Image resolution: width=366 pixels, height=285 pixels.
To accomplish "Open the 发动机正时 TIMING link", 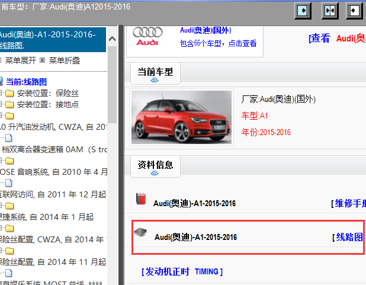I will [182, 272].
